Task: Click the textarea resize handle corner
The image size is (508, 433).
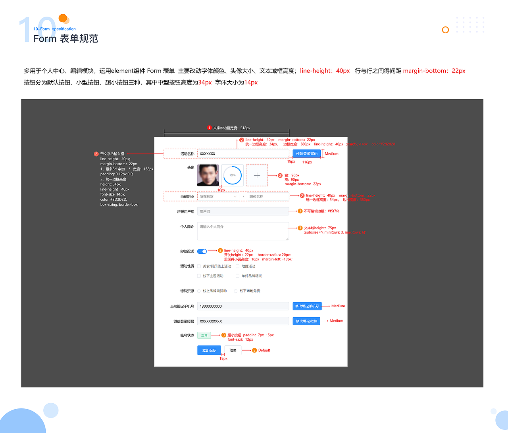Action: [287, 239]
